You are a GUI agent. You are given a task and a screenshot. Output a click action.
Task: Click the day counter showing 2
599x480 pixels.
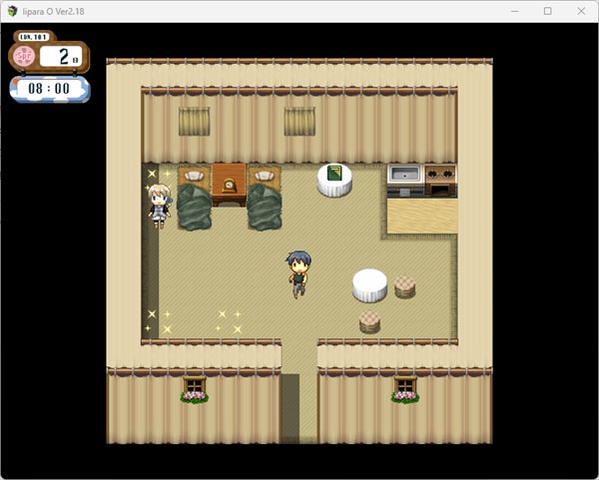(63, 56)
